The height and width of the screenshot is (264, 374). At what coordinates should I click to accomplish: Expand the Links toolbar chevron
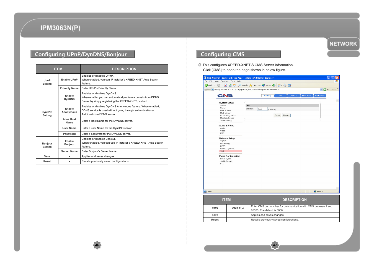[x=338, y=89]
